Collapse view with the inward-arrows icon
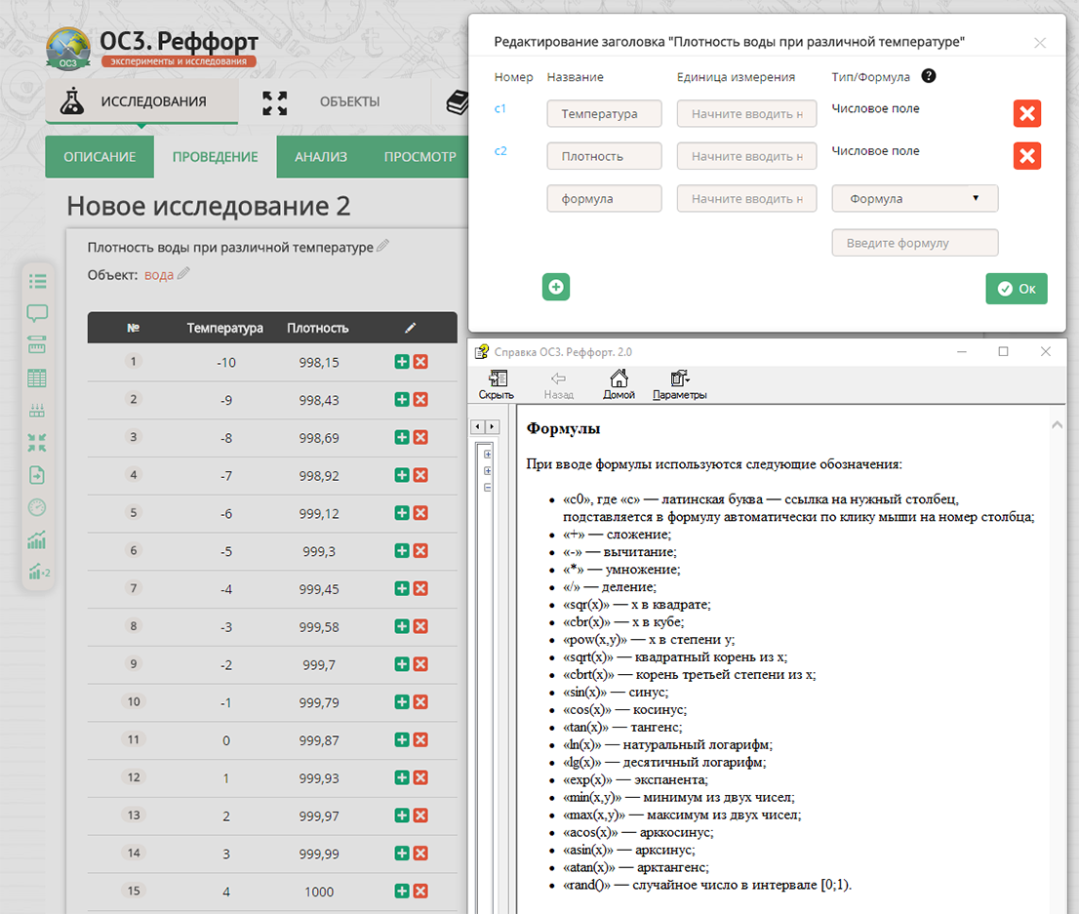Viewport: 1079px width, 914px height. 38,443
